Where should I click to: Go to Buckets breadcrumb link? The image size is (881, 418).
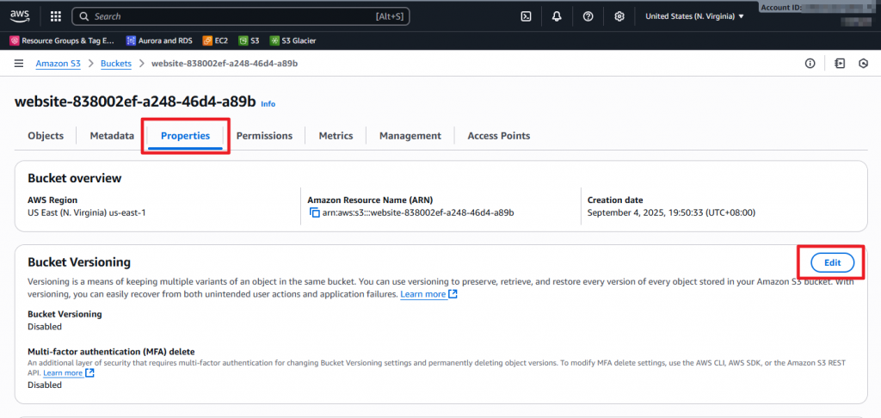tap(116, 64)
